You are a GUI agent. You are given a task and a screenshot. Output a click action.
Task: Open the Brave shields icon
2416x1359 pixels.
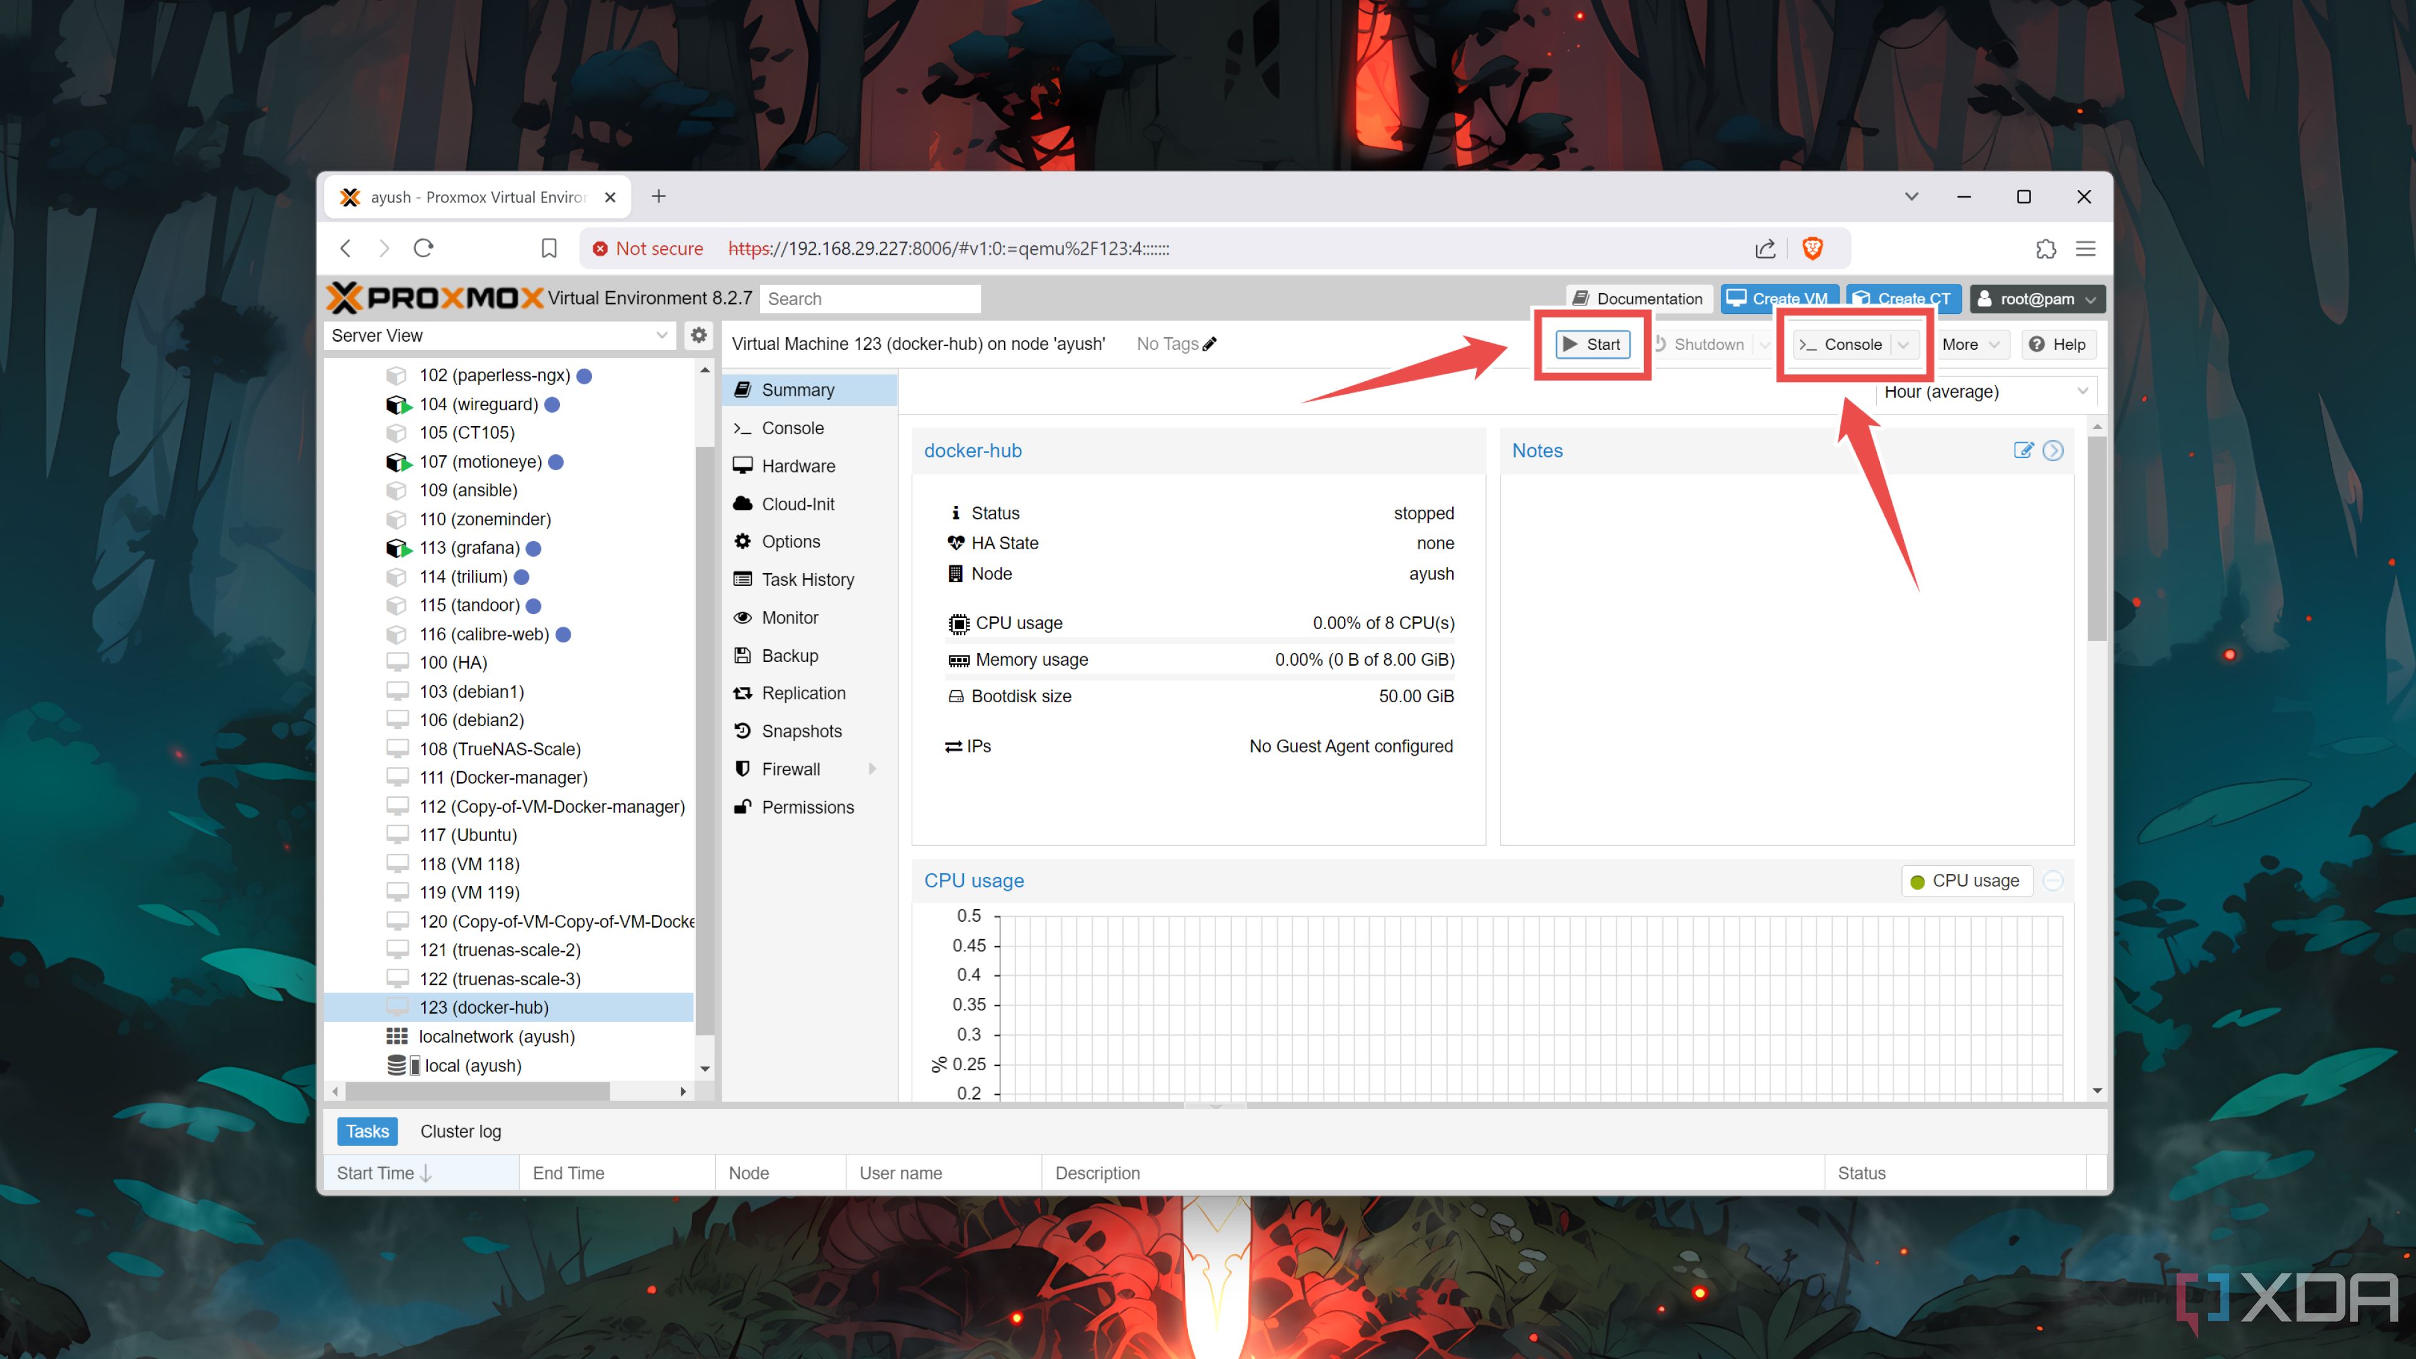1812,248
